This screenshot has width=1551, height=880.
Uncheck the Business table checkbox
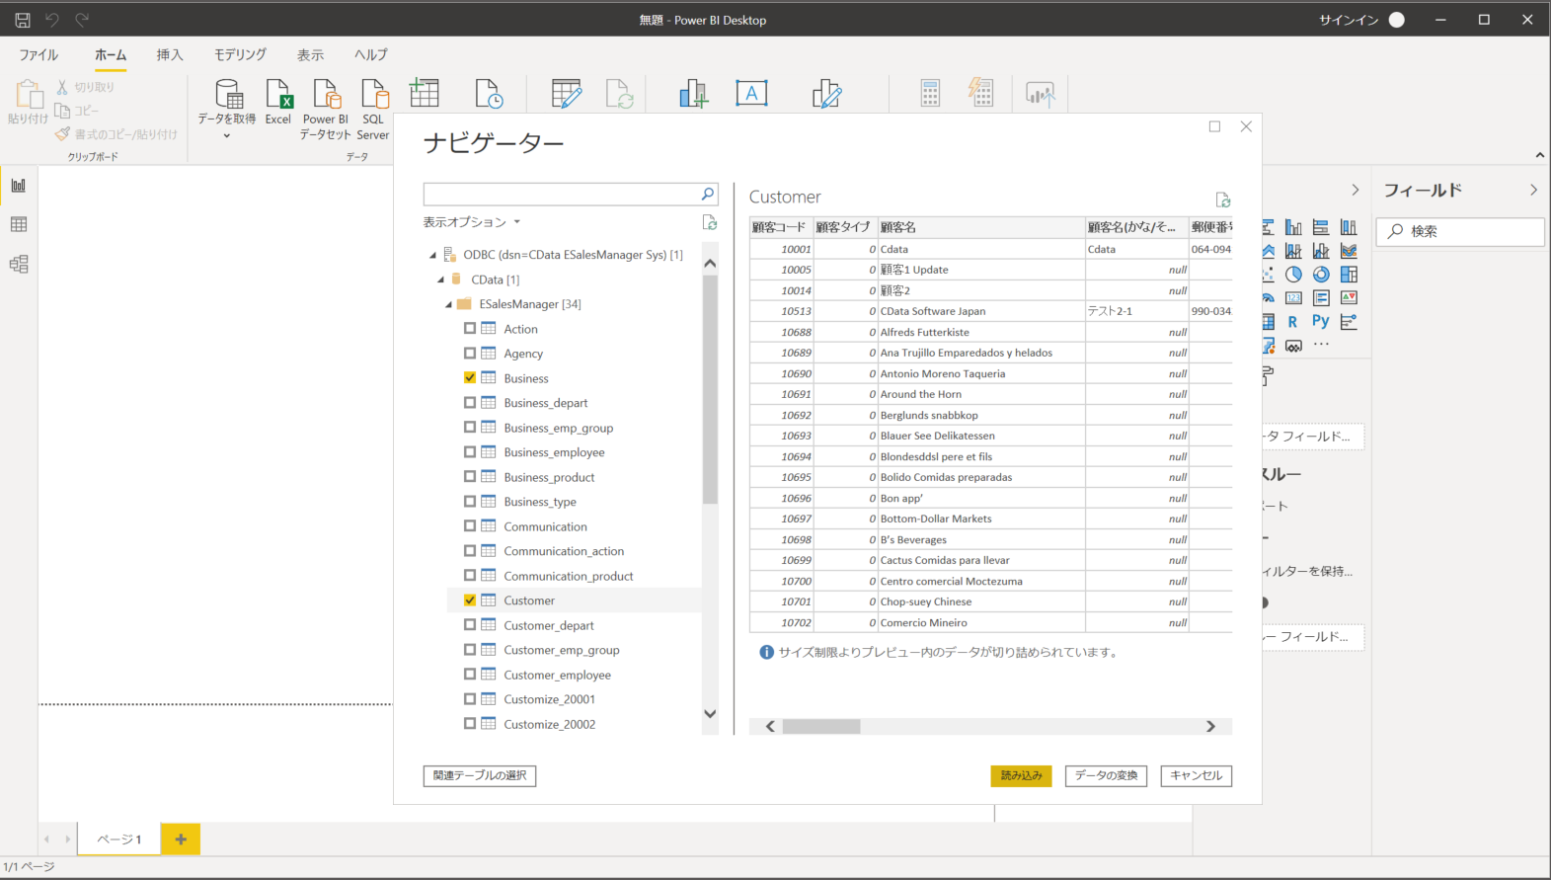470,378
